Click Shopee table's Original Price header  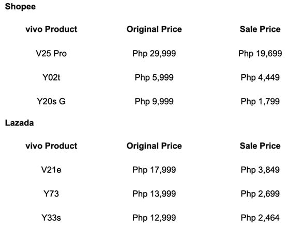pyautogui.click(x=154, y=29)
